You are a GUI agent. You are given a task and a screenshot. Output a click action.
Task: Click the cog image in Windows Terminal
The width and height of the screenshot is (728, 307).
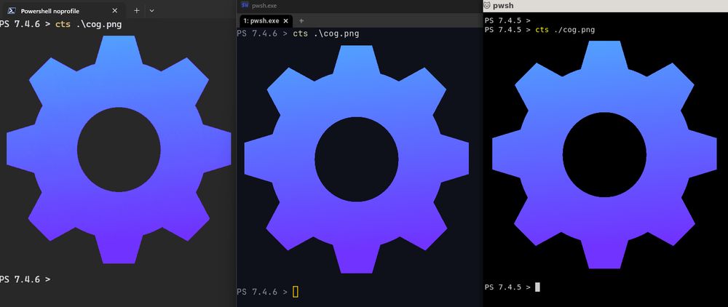[x=119, y=149]
